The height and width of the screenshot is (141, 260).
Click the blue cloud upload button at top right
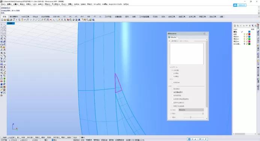pyautogui.click(x=240, y=5)
